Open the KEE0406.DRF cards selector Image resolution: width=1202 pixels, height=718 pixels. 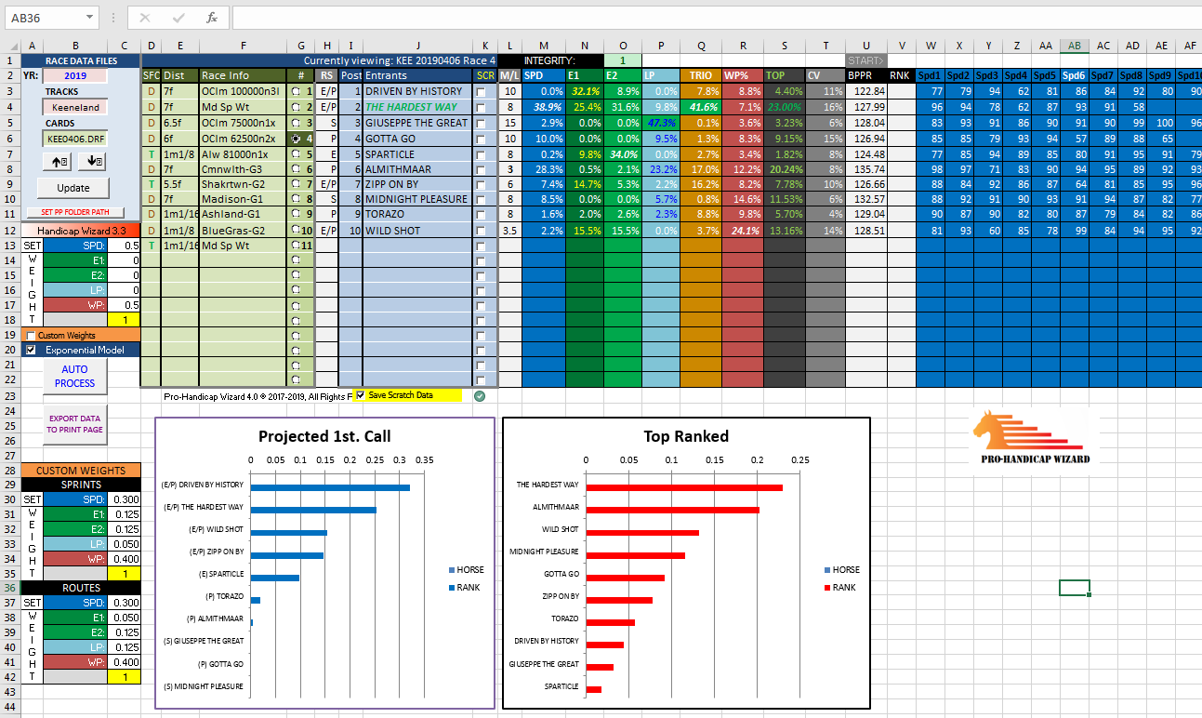(x=74, y=139)
